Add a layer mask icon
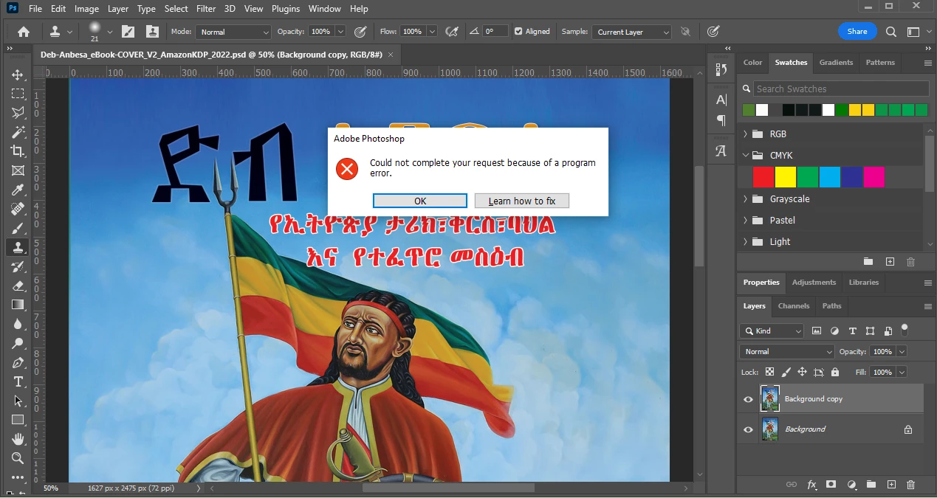The image size is (937, 498). [831, 485]
